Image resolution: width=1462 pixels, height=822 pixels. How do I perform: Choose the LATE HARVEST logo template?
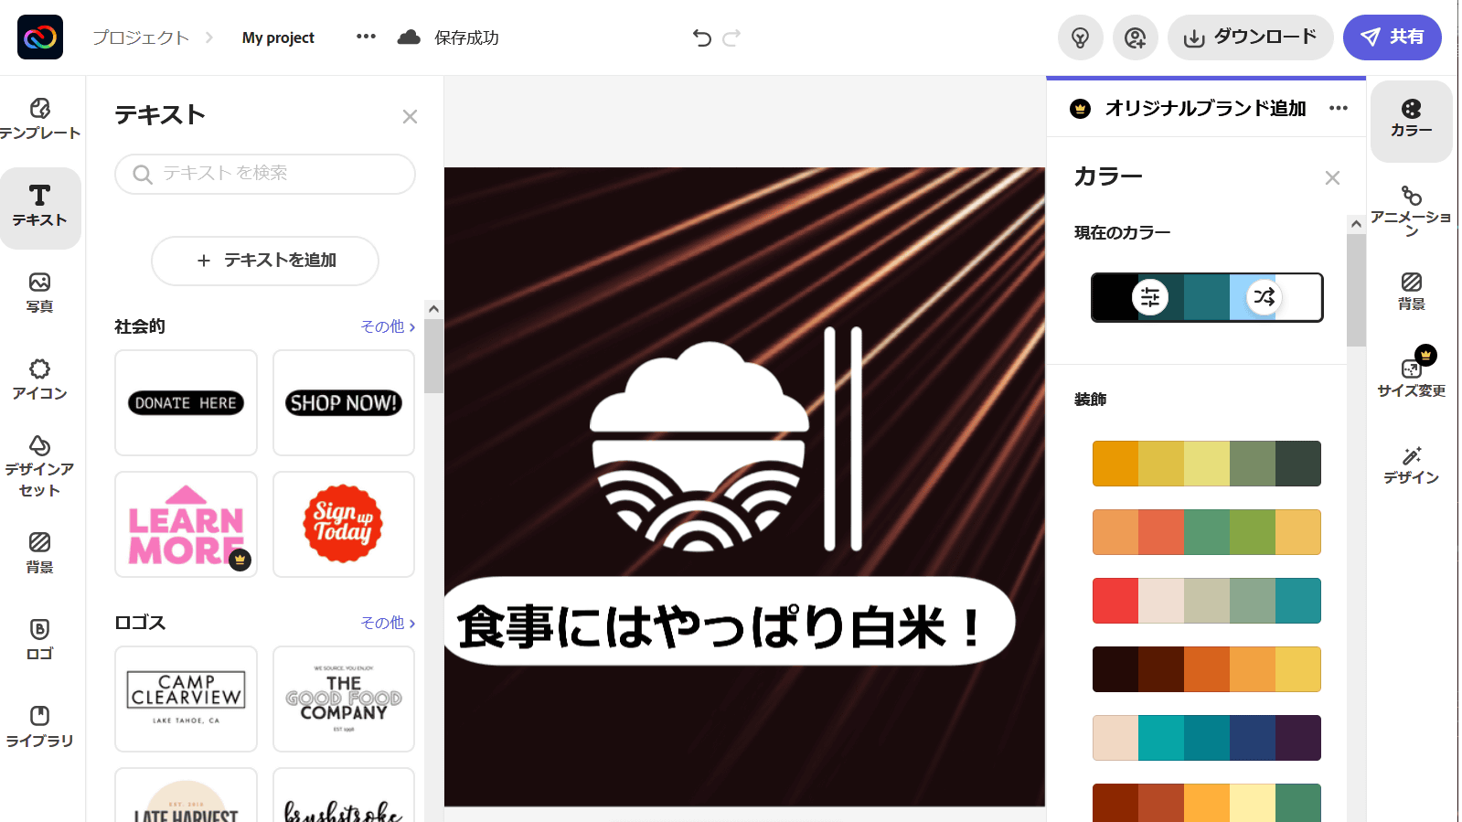(x=186, y=795)
